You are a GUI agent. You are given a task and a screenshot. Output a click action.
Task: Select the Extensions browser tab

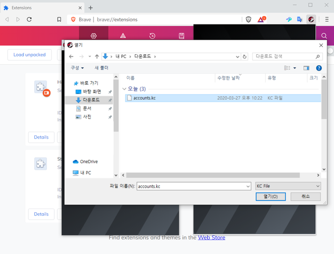42,8
